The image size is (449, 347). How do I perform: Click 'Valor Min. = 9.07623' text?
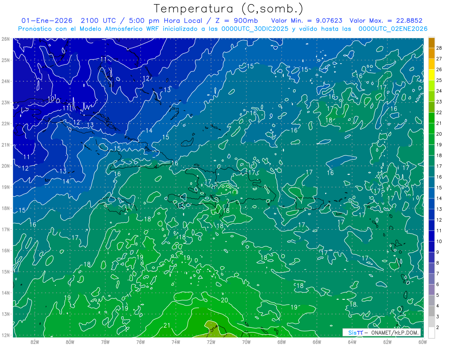(x=306, y=21)
